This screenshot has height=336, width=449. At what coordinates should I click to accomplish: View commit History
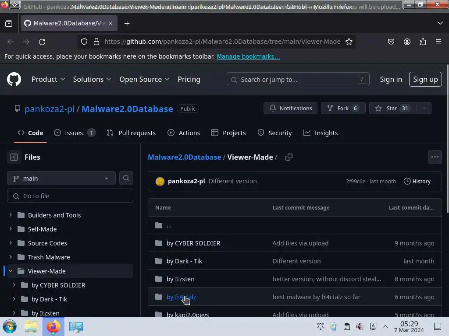pyautogui.click(x=417, y=181)
